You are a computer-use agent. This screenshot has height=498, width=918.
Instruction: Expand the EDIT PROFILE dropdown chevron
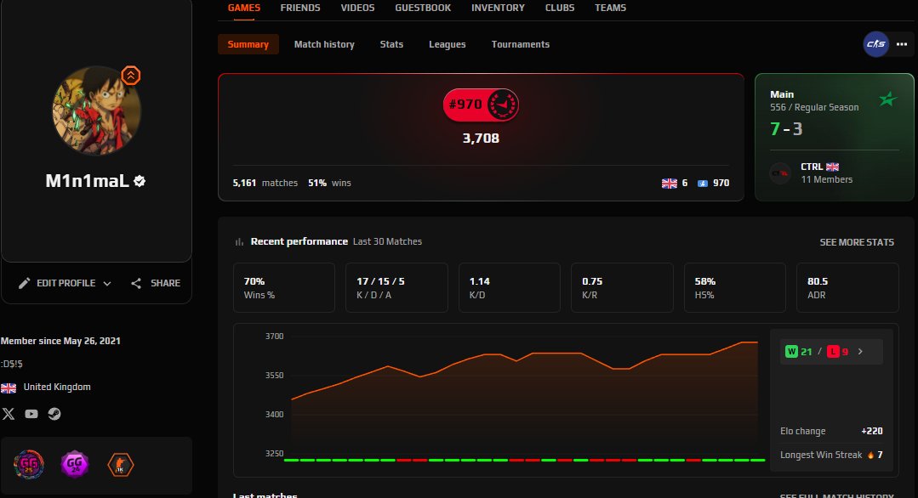tap(107, 284)
